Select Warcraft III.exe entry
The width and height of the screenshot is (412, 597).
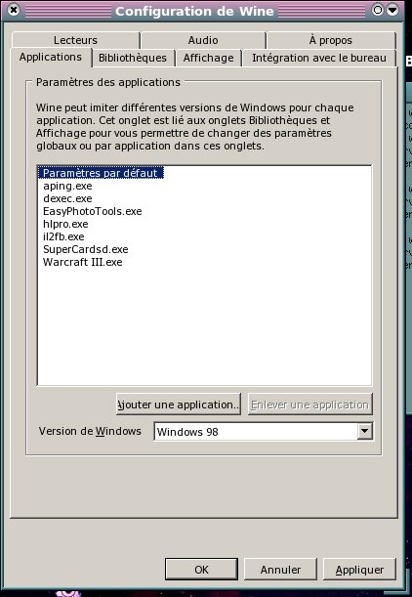click(83, 262)
